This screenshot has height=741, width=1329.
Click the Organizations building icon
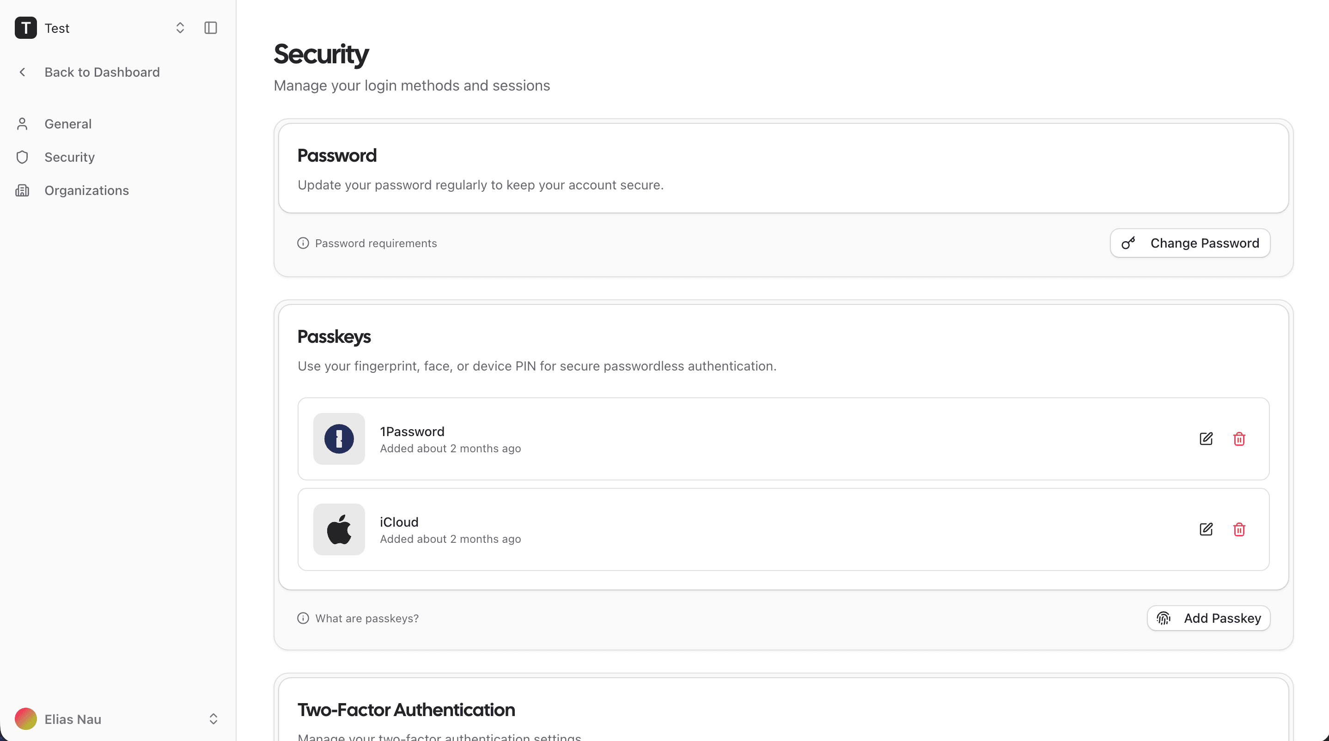(x=23, y=190)
